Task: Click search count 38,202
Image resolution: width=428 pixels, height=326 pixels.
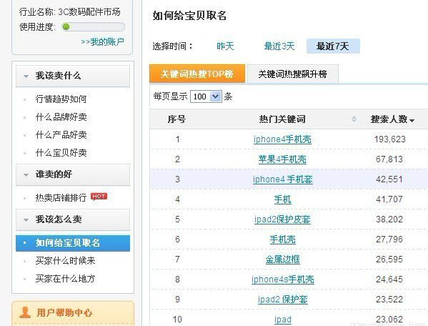Action: point(389,219)
